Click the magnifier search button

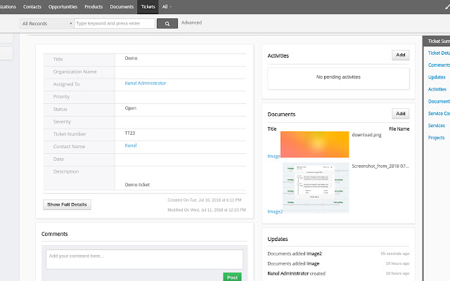click(167, 23)
